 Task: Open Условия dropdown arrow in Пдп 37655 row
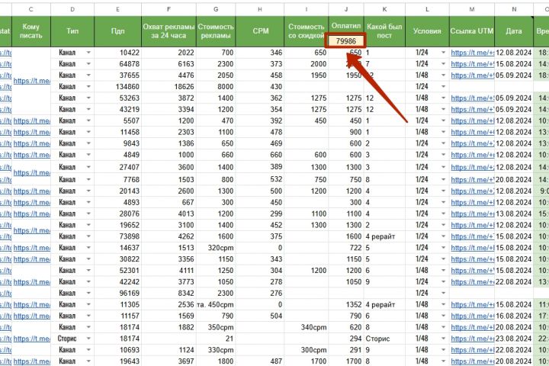click(443, 75)
